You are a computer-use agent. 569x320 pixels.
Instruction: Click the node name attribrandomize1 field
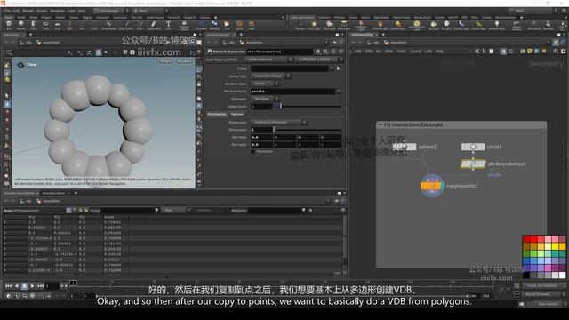click(x=279, y=52)
